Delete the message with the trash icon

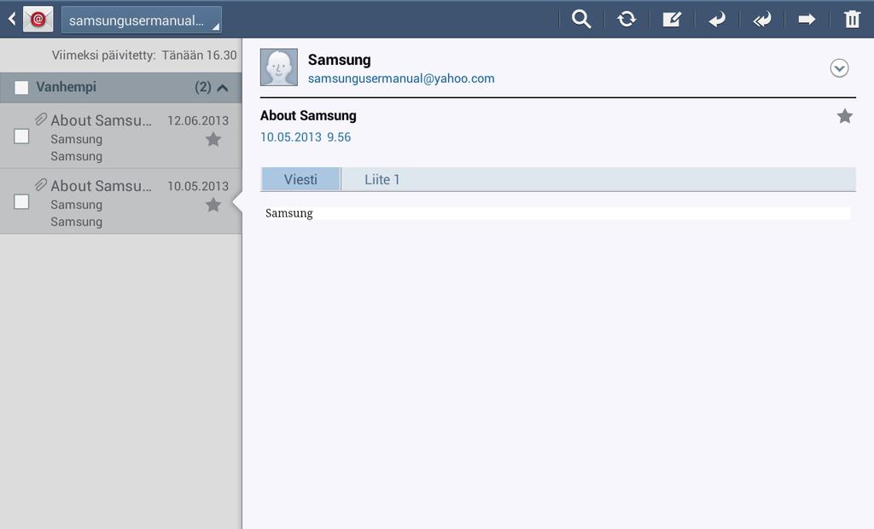852,20
